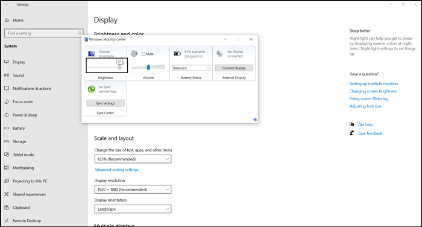Click the Mobility Center help icon
Viewport: 422px width, 227px height.
pyautogui.click(x=255, y=120)
